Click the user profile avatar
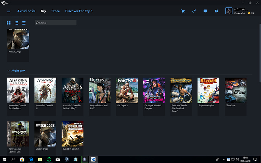This screenshot has height=163, width=261. (229, 11)
